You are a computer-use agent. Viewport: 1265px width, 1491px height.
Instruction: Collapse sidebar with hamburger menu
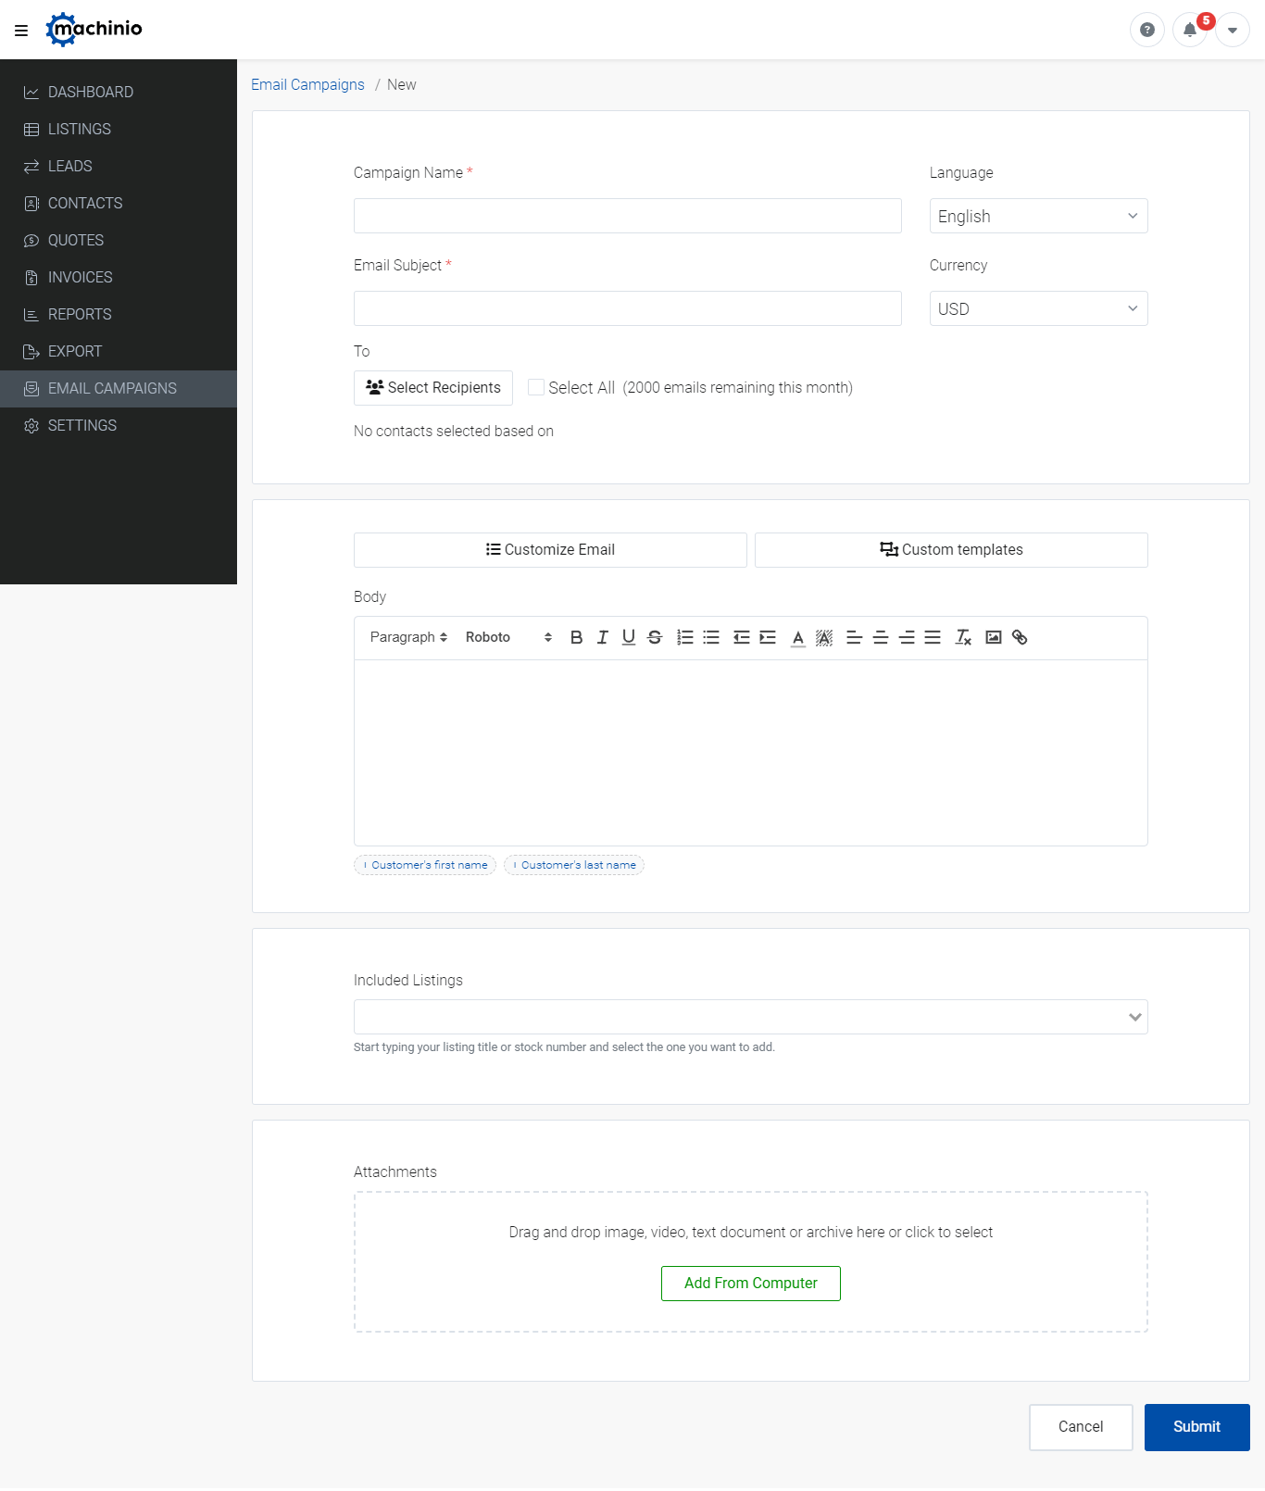point(21,31)
